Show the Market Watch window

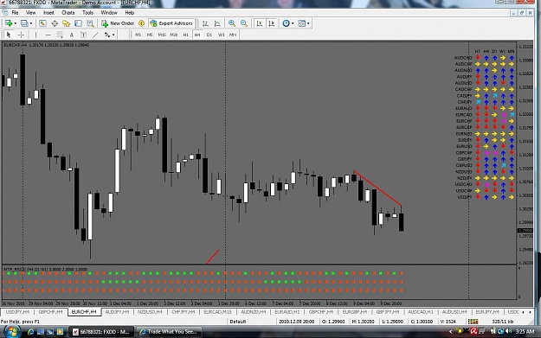click(x=42, y=23)
